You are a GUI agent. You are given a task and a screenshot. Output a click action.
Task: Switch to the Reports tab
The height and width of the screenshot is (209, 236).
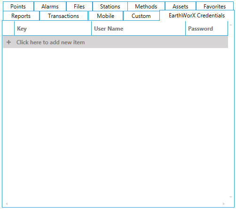click(21, 16)
